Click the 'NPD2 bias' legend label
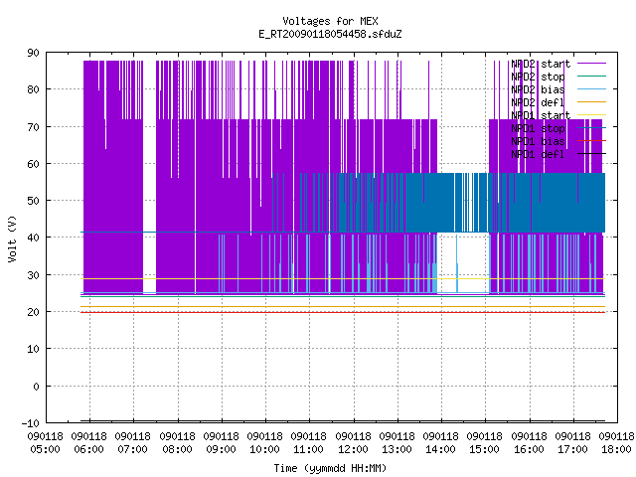Screen dimensions: 636x477 (x=538, y=89)
